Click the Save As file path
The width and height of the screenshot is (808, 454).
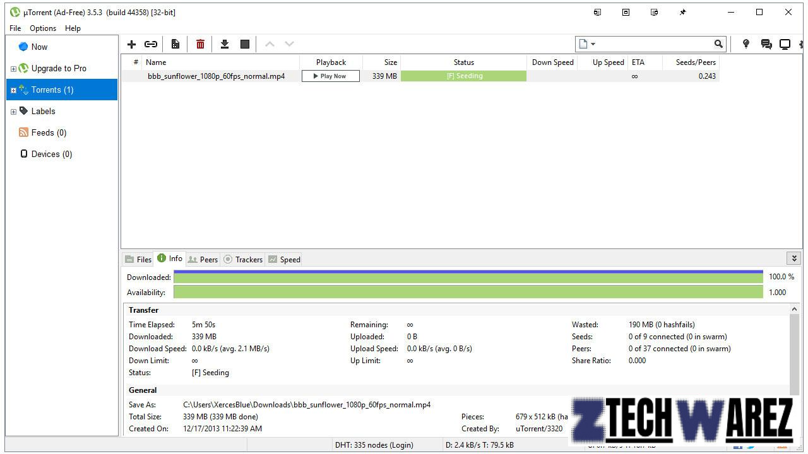[307, 405]
